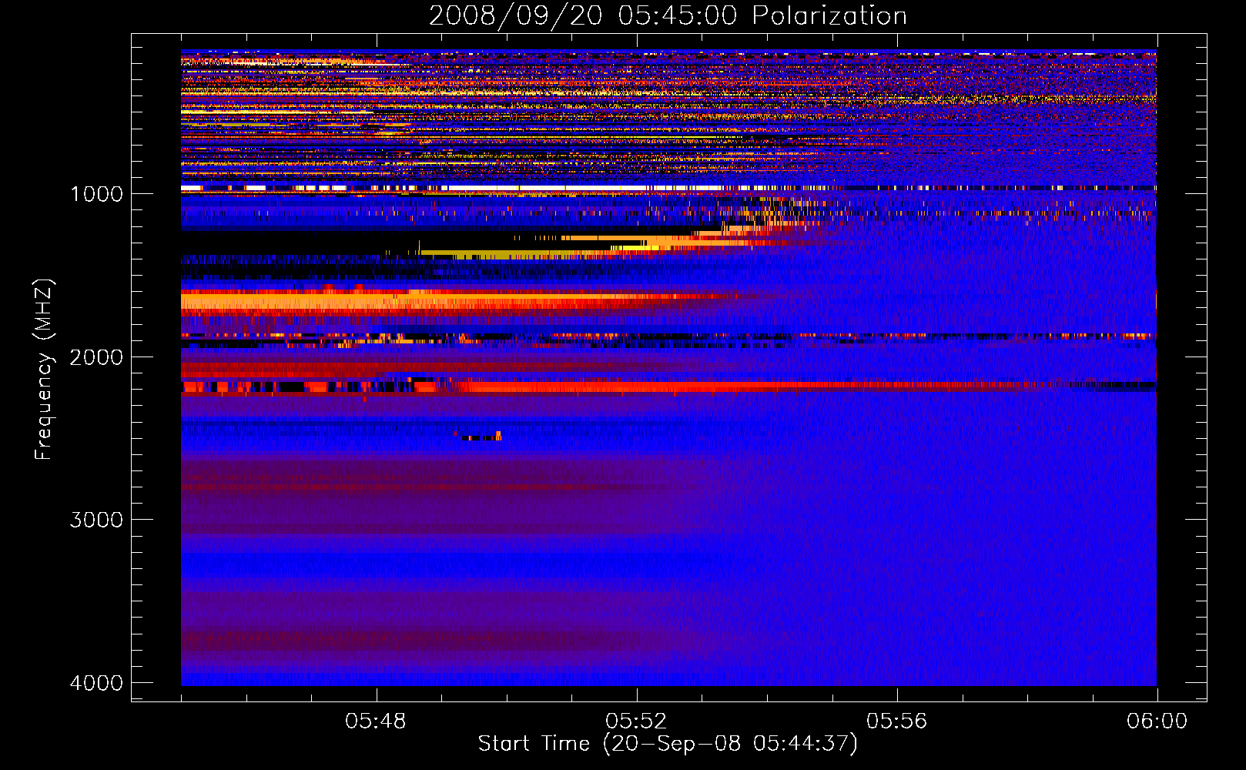Select the 1000 frequency tick label

[x=97, y=193]
